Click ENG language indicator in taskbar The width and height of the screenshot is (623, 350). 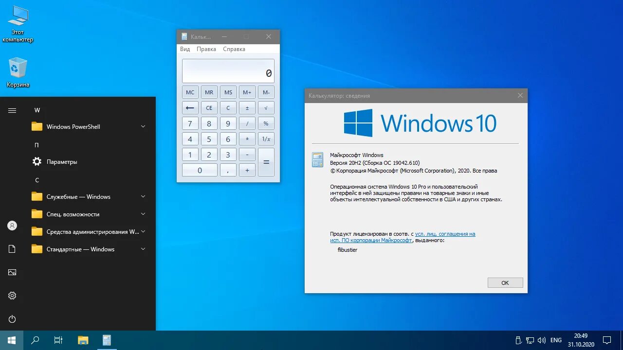[x=556, y=340]
